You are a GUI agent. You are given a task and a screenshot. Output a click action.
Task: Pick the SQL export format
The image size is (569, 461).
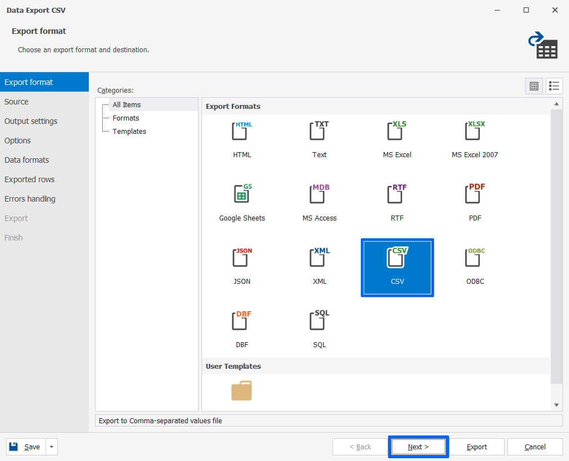319,328
